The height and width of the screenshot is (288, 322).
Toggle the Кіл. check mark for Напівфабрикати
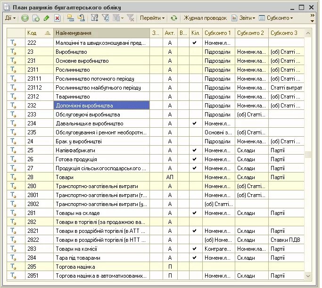click(x=194, y=150)
